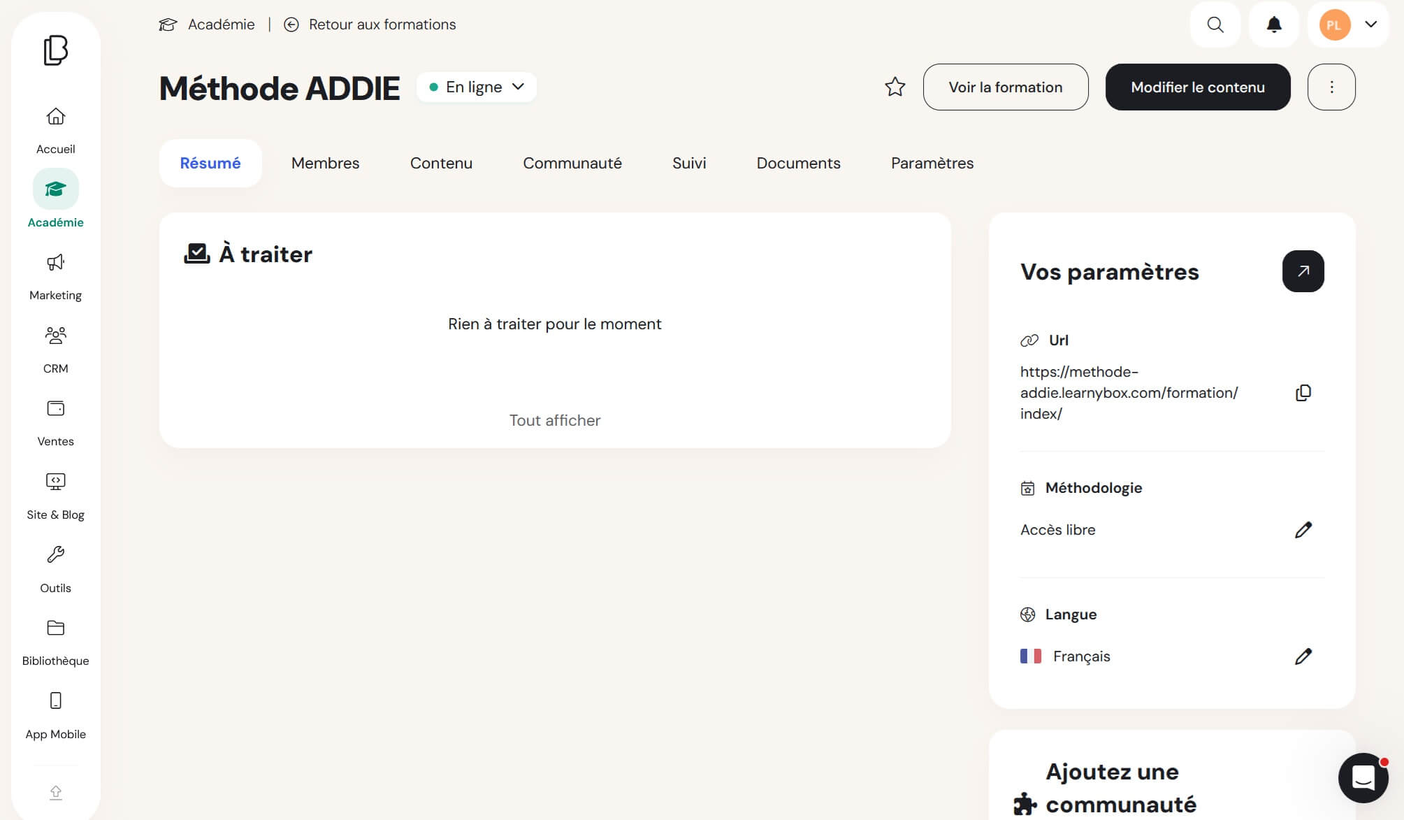This screenshot has height=820, width=1404.
Task: Click Retour aux formations link
Action: [x=382, y=24]
